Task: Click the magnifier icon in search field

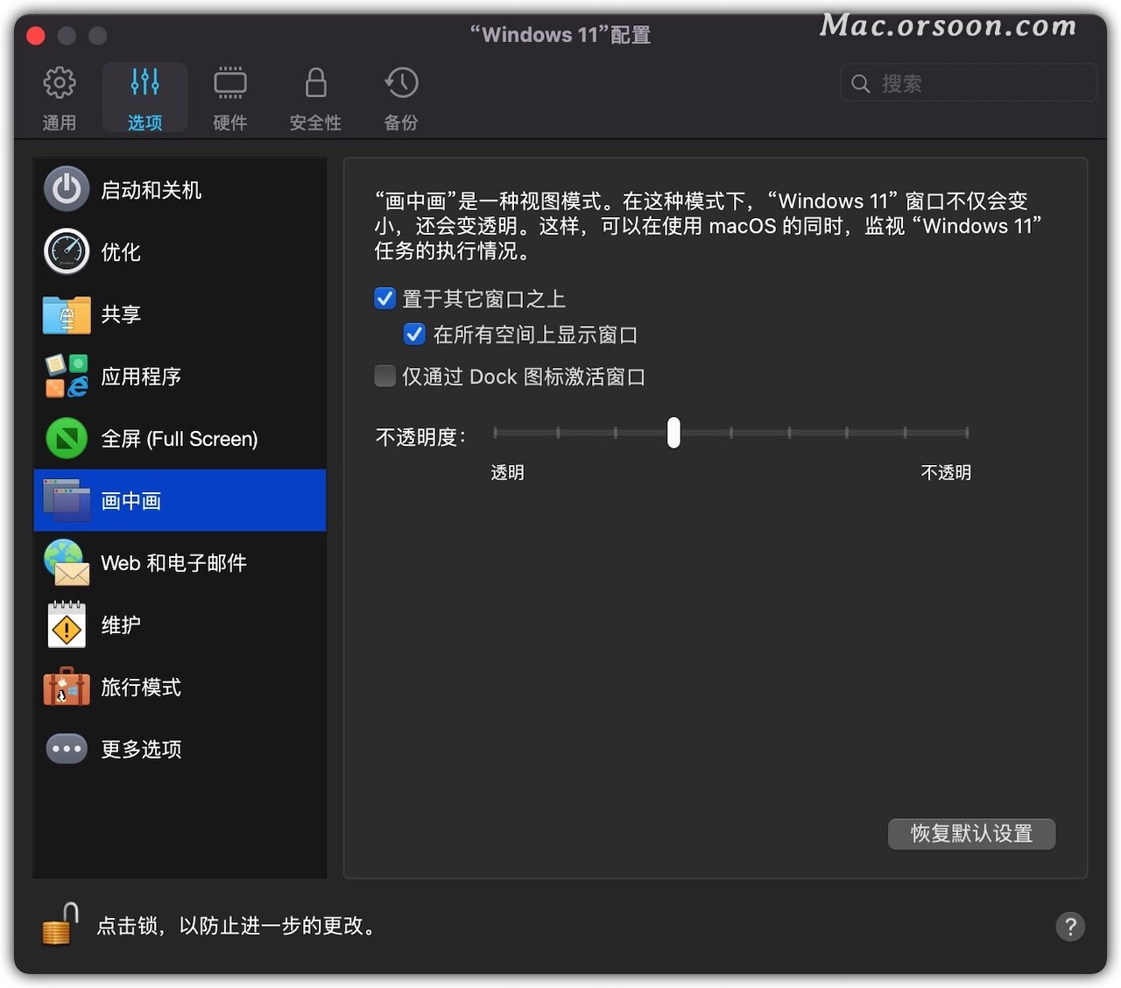Action: point(861,83)
